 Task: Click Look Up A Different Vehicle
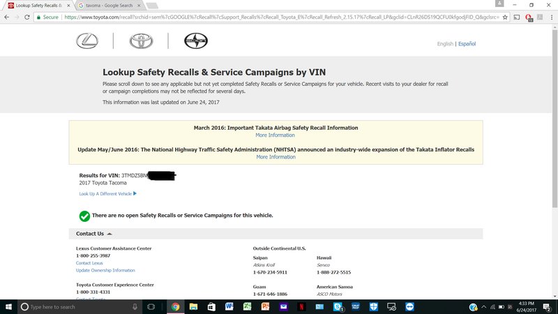[107, 194]
